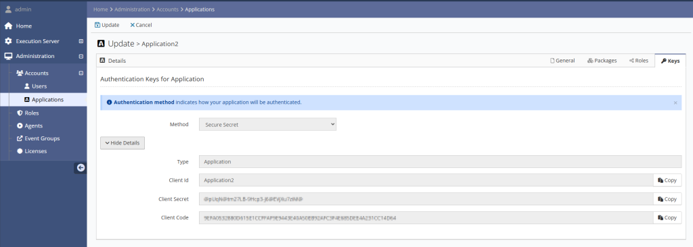
Task: Copy the Client Code value
Action: tap(667, 217)
